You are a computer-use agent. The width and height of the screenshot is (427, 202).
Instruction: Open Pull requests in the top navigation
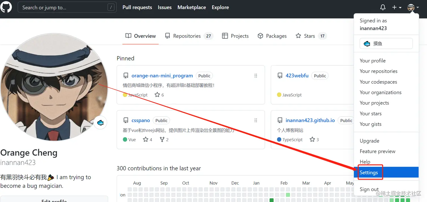[x=137, y=7]
